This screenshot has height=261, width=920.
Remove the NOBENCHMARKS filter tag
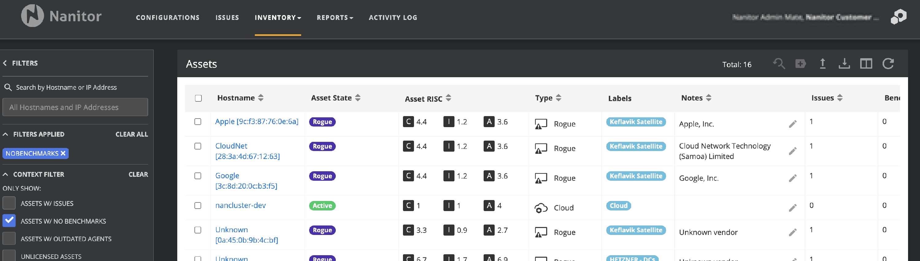[63, 153]
